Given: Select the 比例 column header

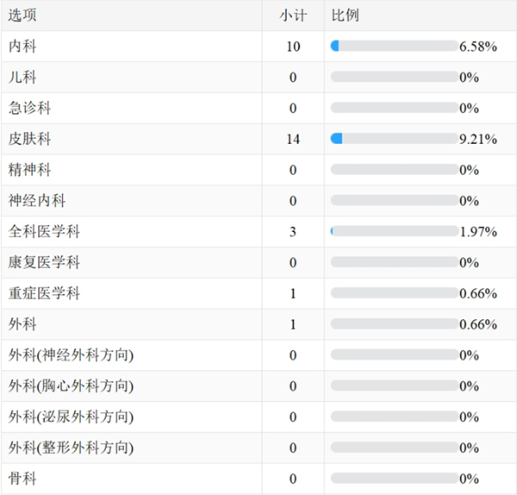Looking at the screenshot, I should [x=345, y=16].
